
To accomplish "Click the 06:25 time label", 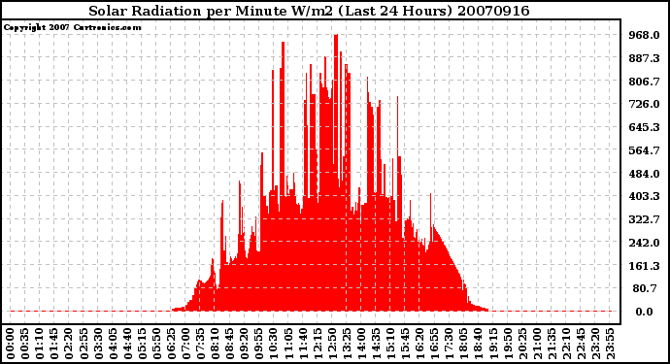I will coord(171,345).
